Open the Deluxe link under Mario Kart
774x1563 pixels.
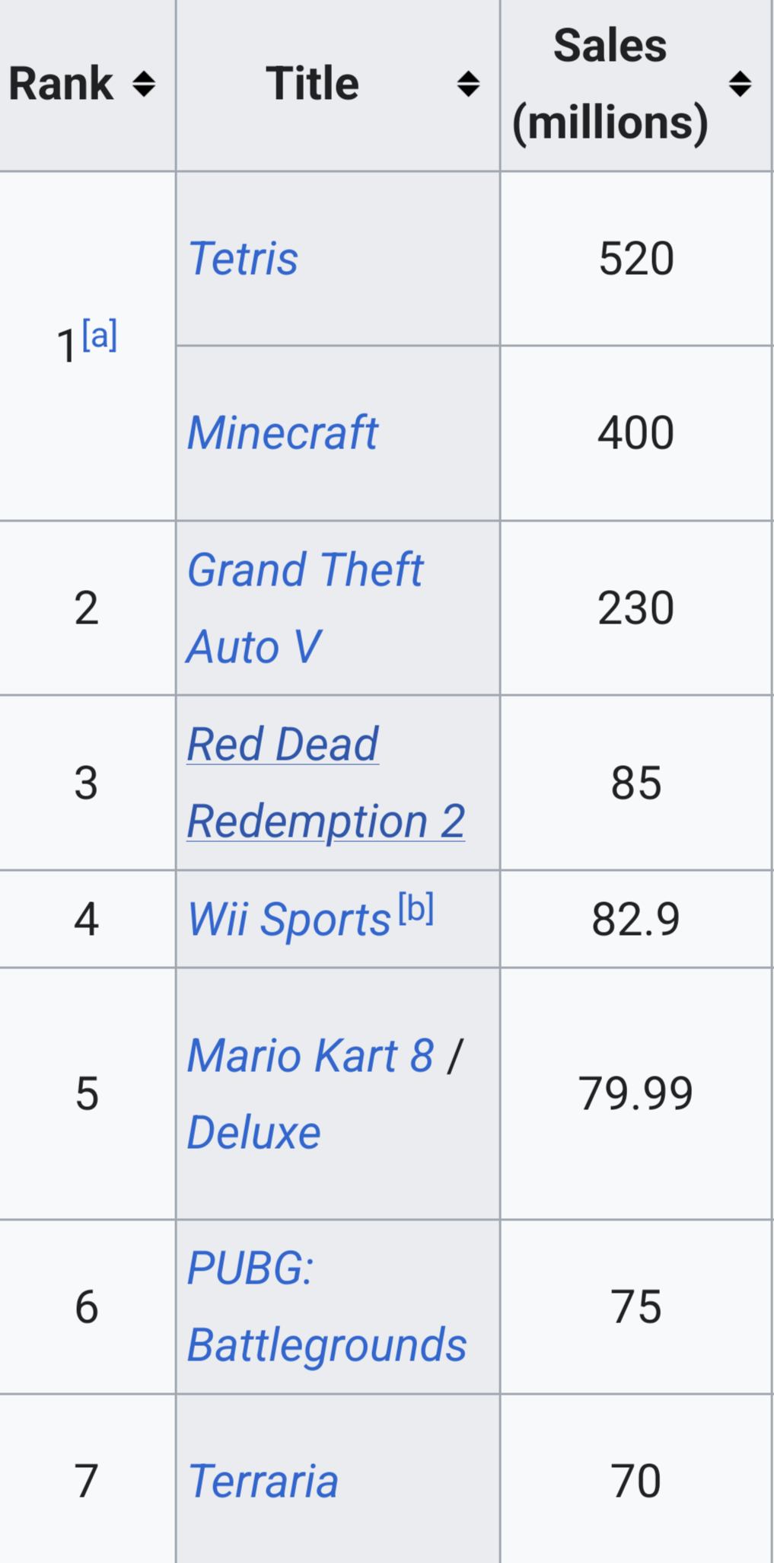pyautogui.click(x=253, y=1132)
